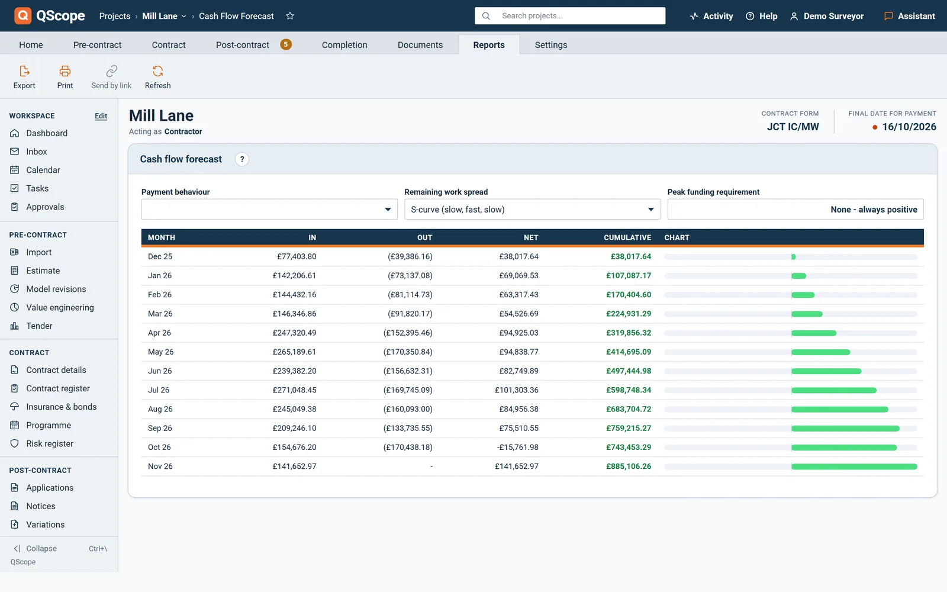Open the Completion tab
Image resolution: width=947 pixels, height=592 pixels.
(x=344, y=44)
